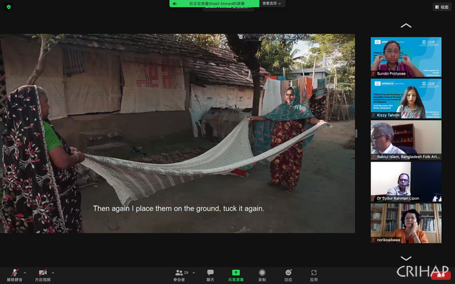Open the Reactions menu

288,274
